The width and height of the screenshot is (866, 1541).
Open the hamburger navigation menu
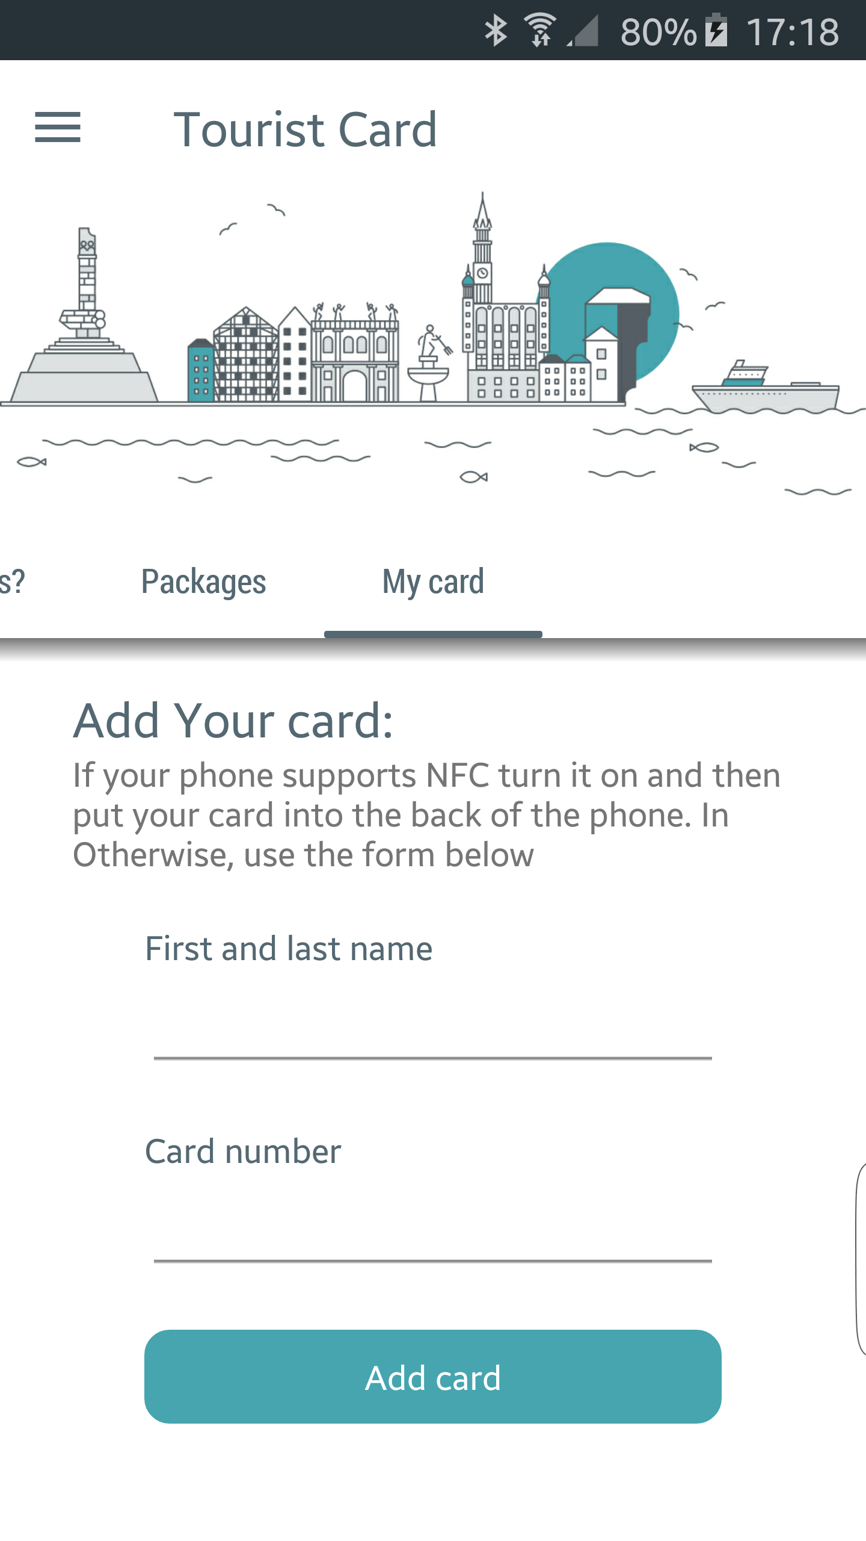58,128
